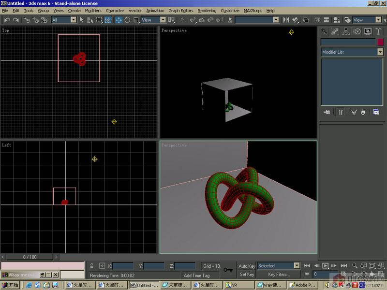Activate the Select and Rotate tool
The image size is (387, 290).
tap(127, 20)
